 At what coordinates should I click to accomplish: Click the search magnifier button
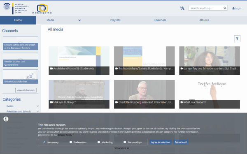[x=225, y=8]
